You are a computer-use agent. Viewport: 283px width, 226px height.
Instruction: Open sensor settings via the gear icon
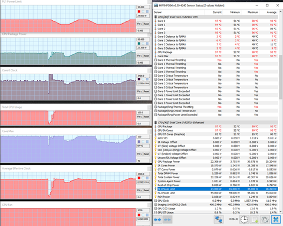point(265,220)
